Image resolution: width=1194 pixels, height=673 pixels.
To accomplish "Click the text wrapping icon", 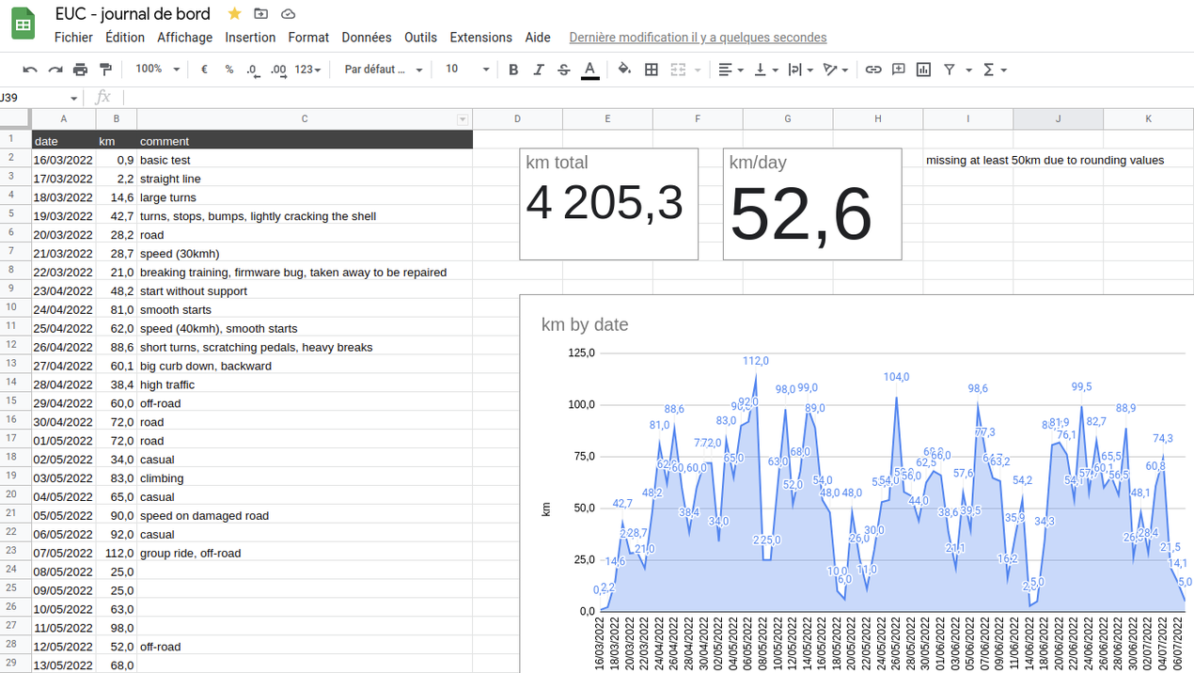I will tap(794, 70).
